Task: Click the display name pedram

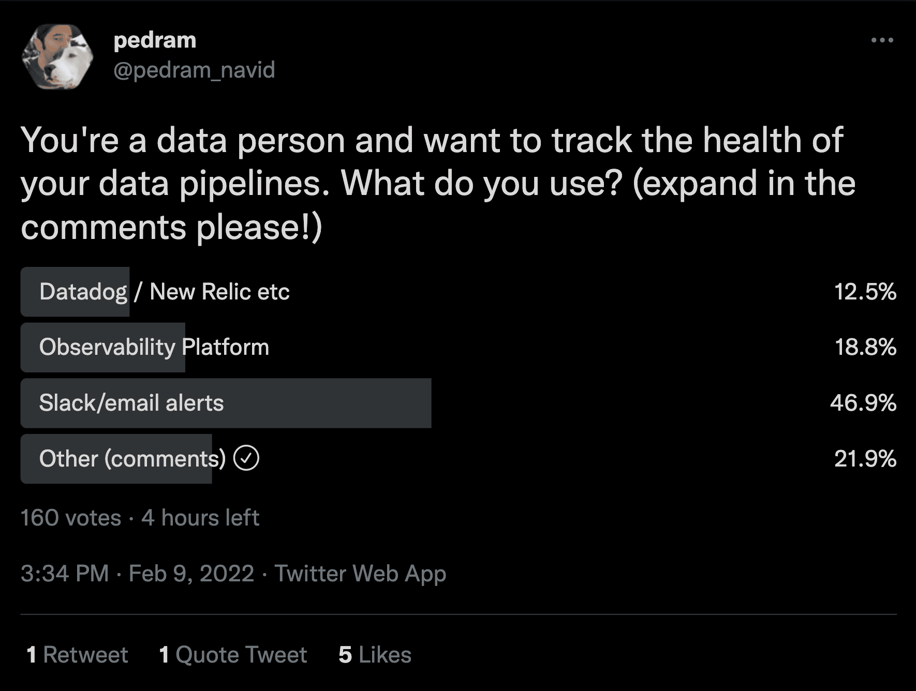Action: tap(155, 39)
